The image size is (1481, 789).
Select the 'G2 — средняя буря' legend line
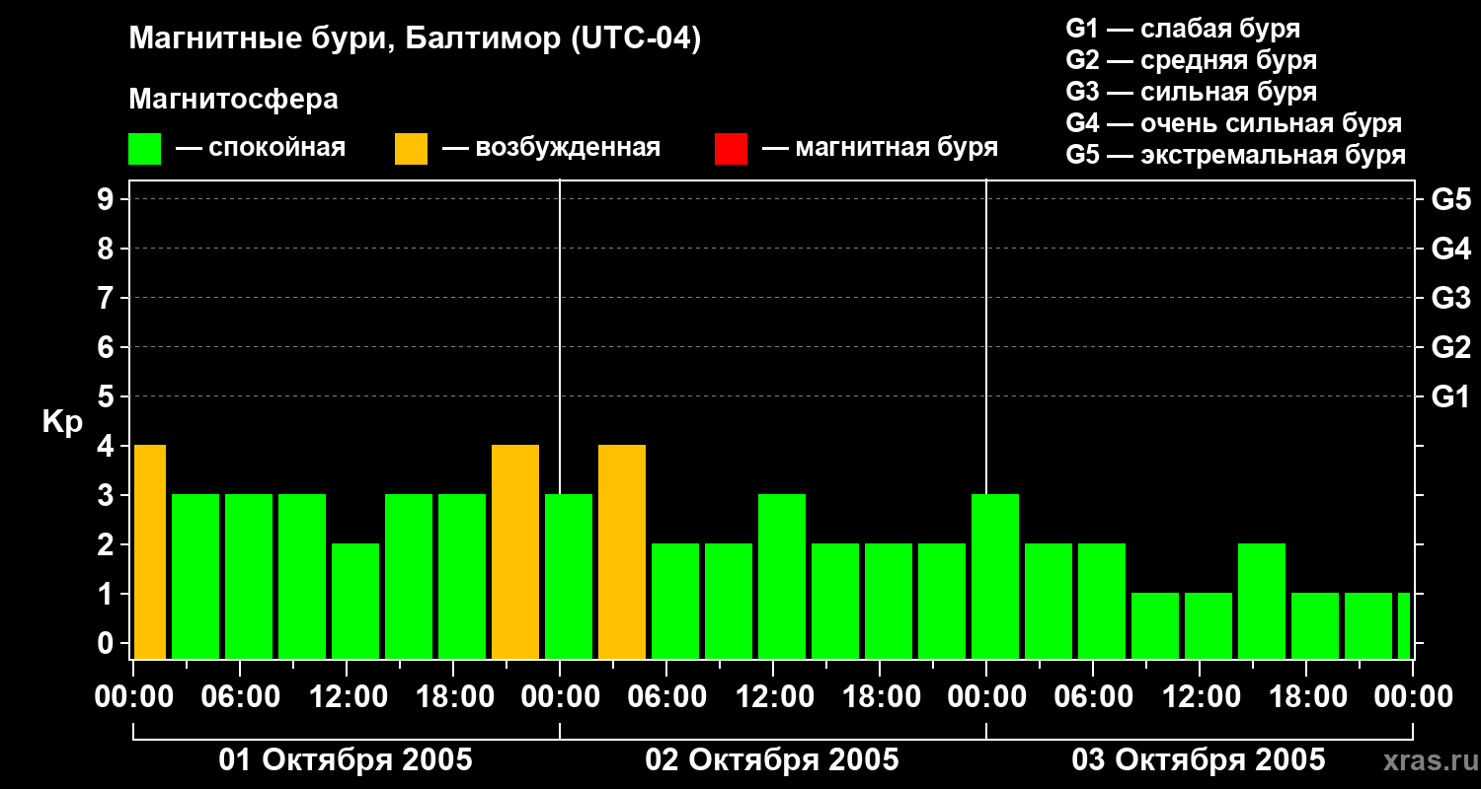click(x=1192, y=60)
